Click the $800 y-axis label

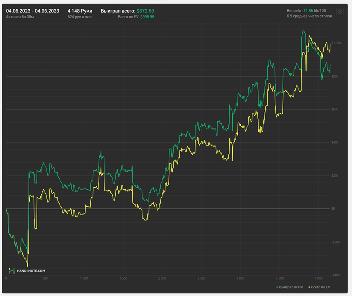[x=335, y=76]
